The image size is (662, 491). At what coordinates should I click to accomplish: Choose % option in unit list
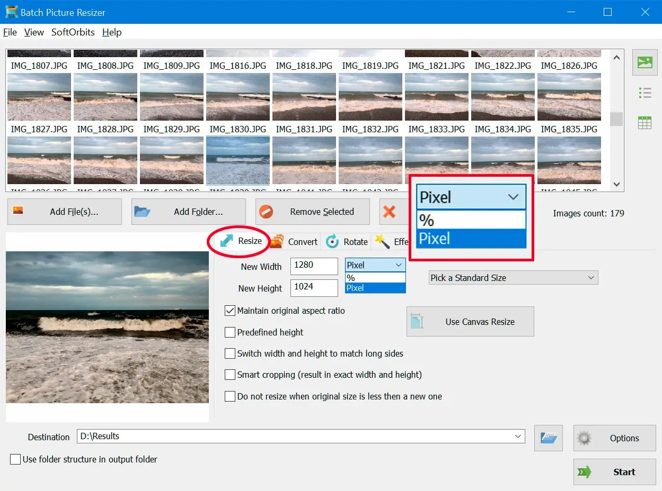[375, 278]
